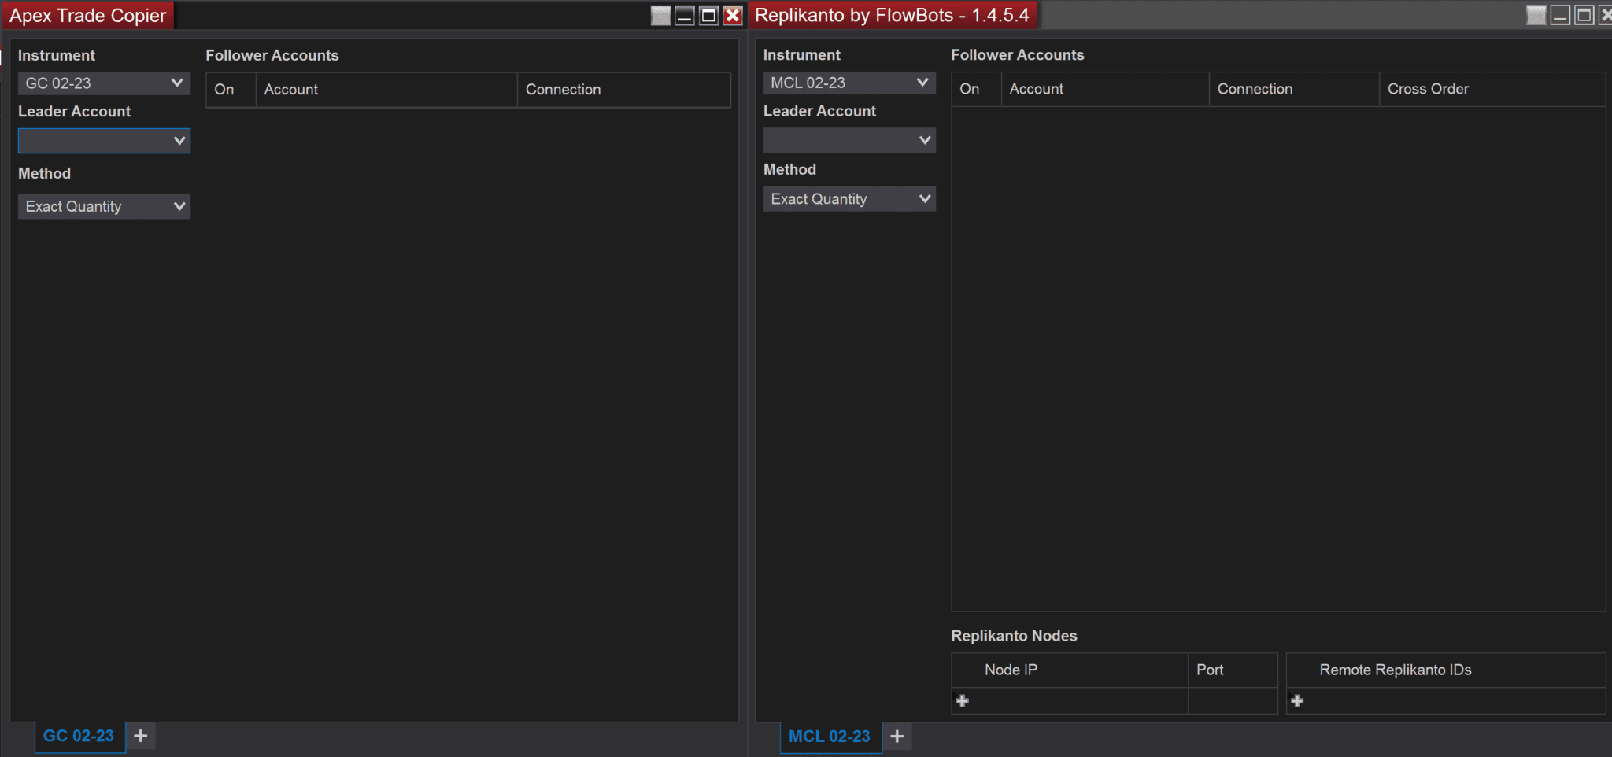Open Replikanto Method Exact Quantity dropdown
Viewport: 1612px width, 757px height.
pyautogui.click(x=849, y=199)
